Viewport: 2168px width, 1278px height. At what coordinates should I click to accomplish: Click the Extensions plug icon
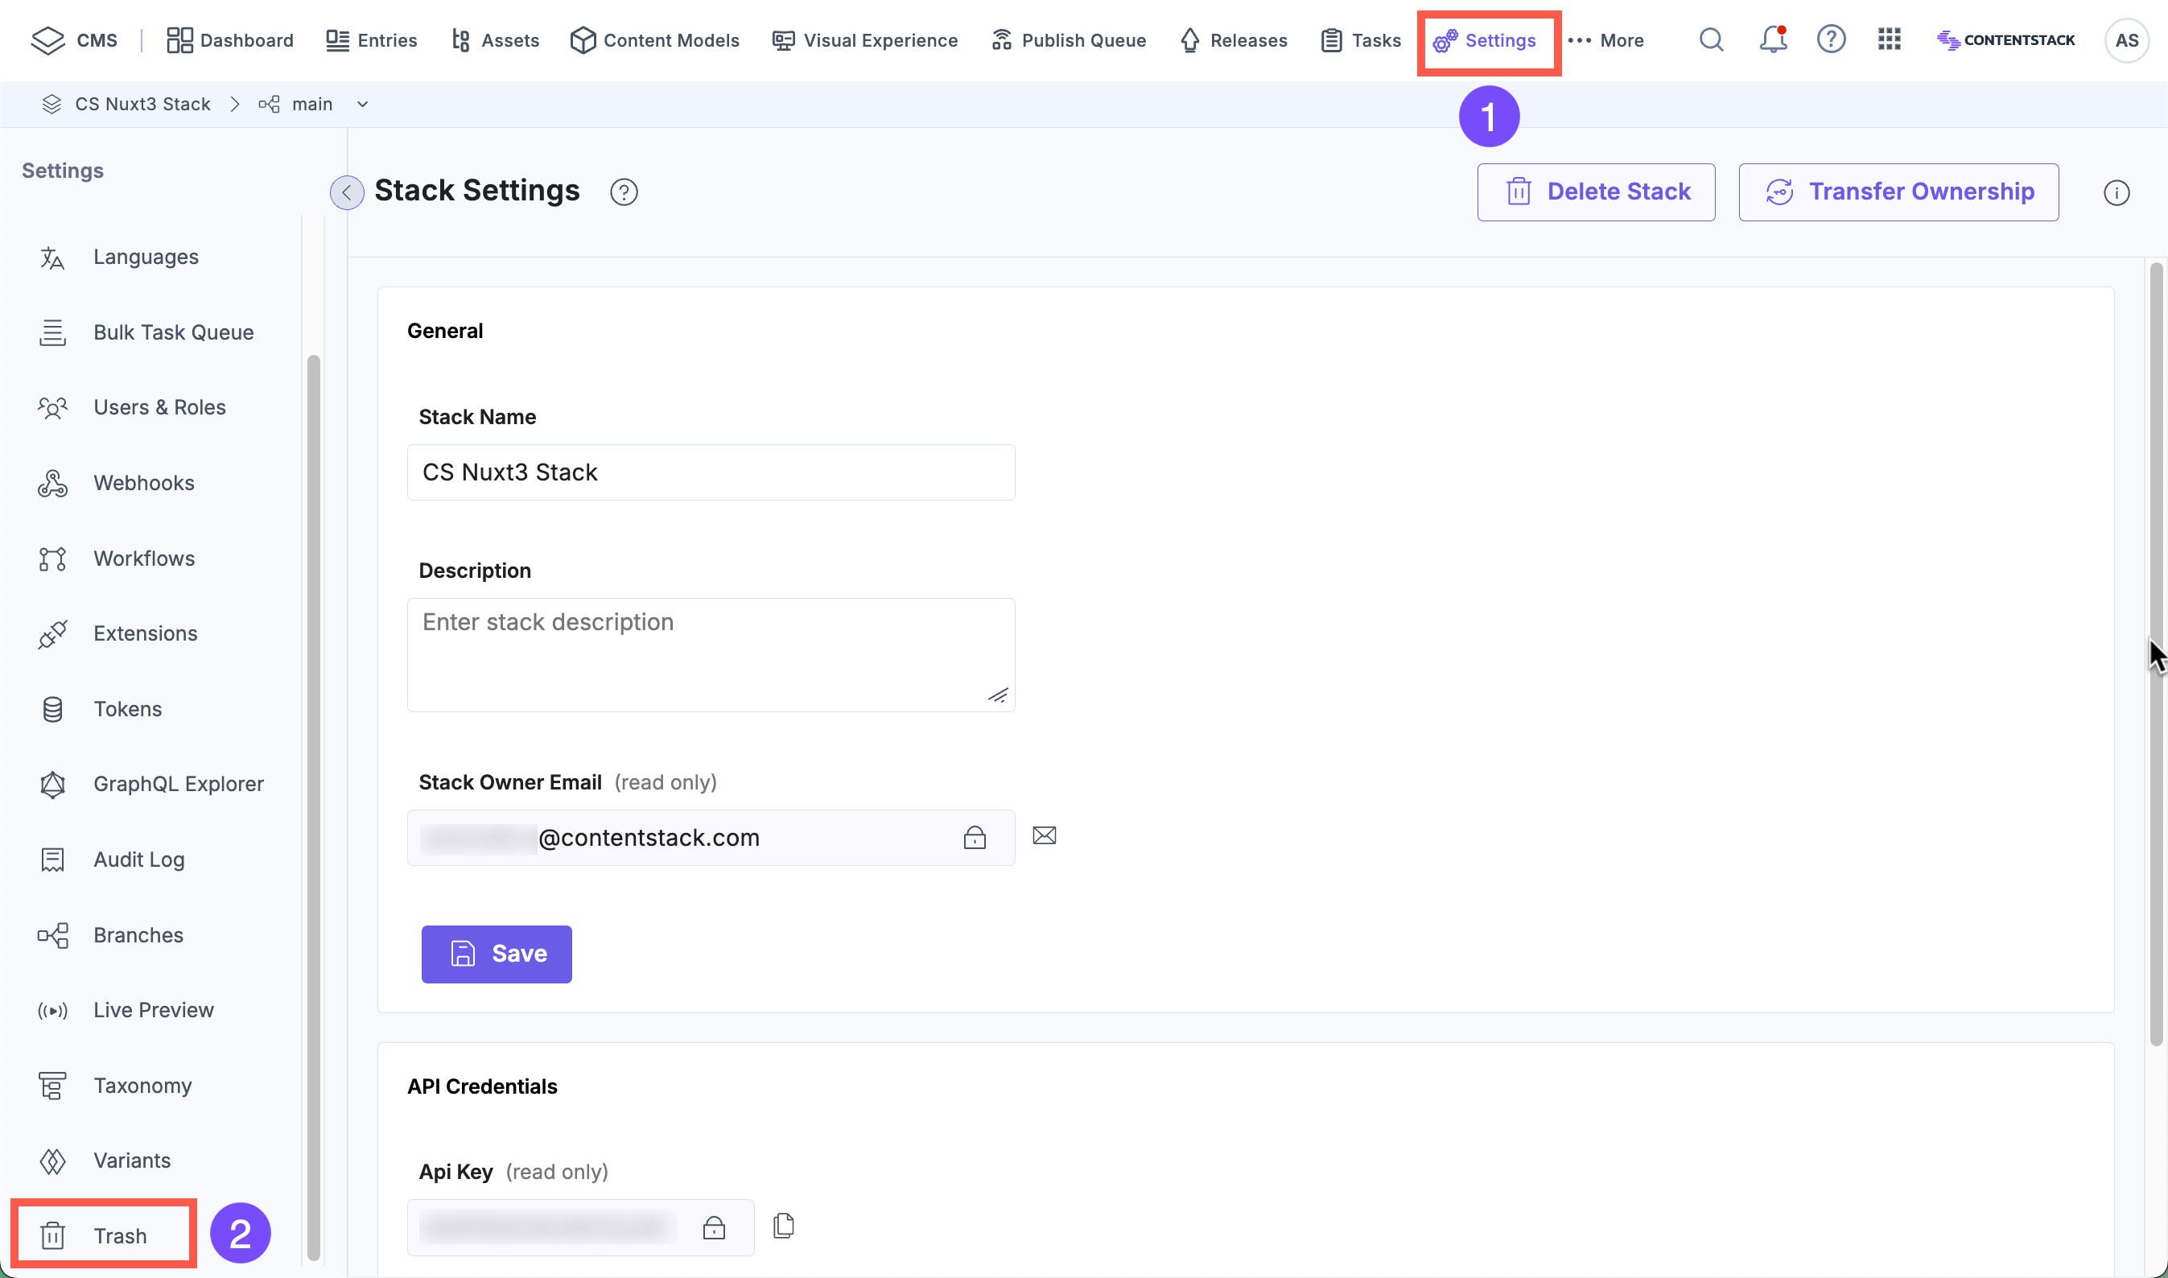coord(52,634)
